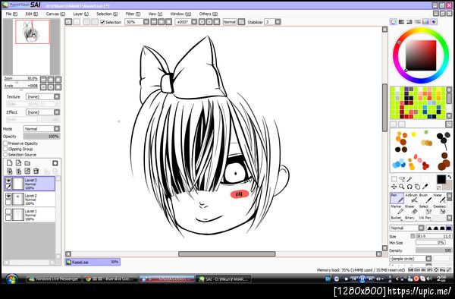Pick the Deselect brush tool
The image size is (455, 299).
[x=439, y=209]
